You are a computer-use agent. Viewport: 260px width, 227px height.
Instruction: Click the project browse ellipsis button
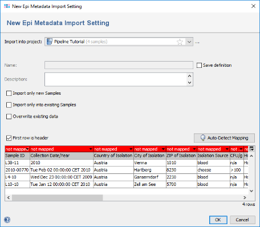click(197, 42)
